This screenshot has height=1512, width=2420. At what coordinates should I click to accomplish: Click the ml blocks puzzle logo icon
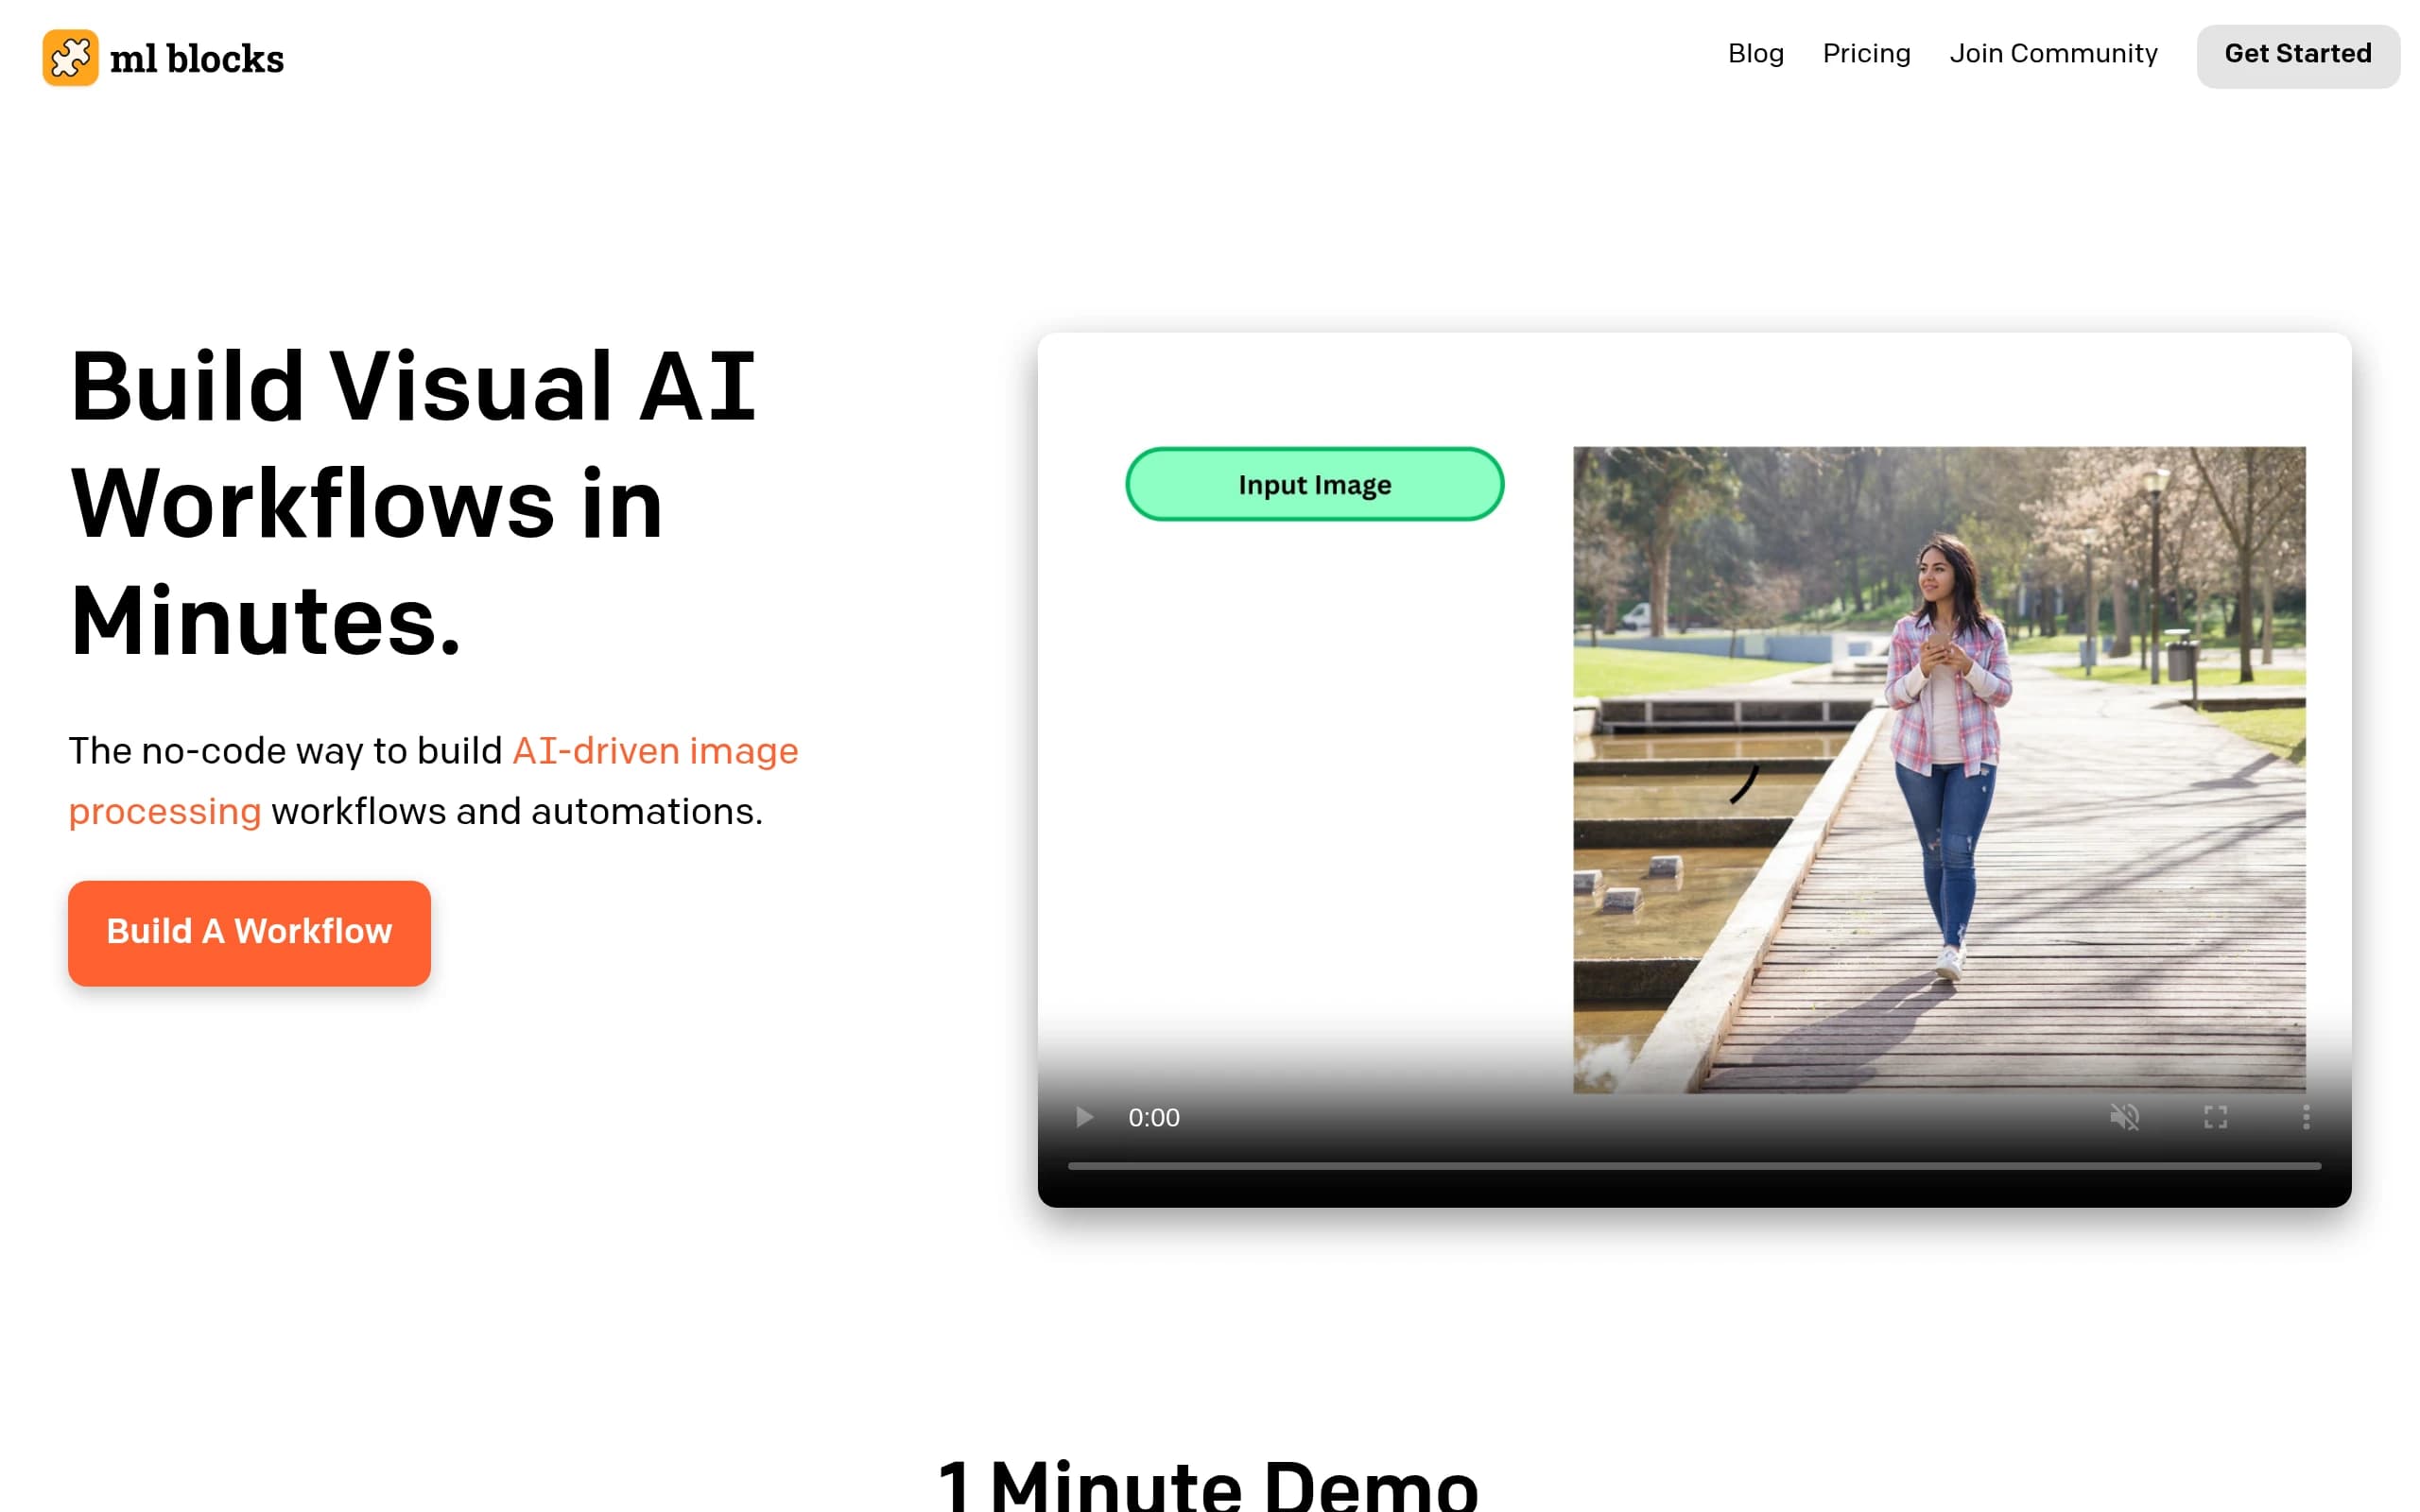70,58
